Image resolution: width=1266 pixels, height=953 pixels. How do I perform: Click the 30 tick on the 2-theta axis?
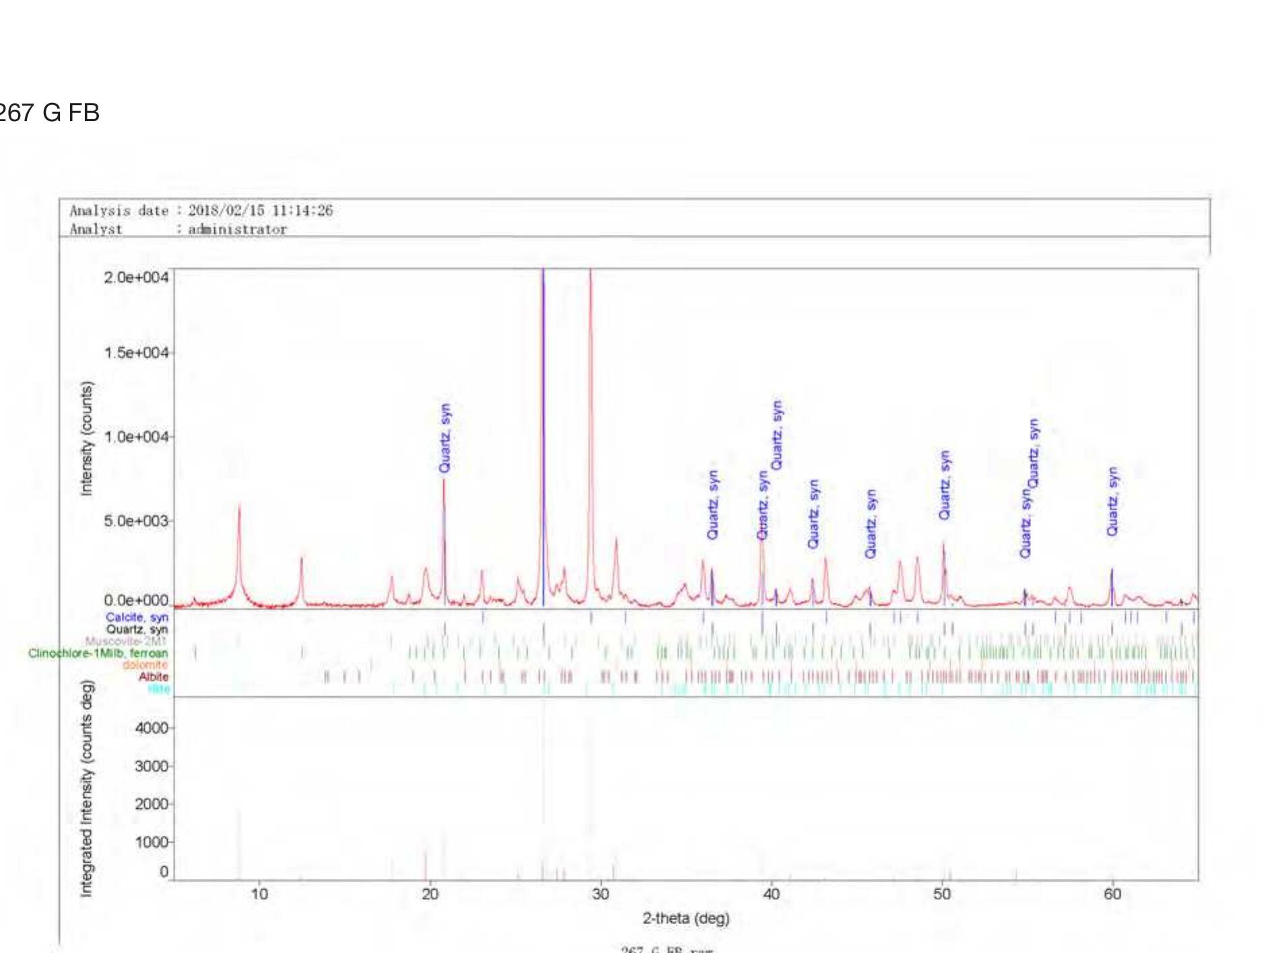click(x=600, y=894)
